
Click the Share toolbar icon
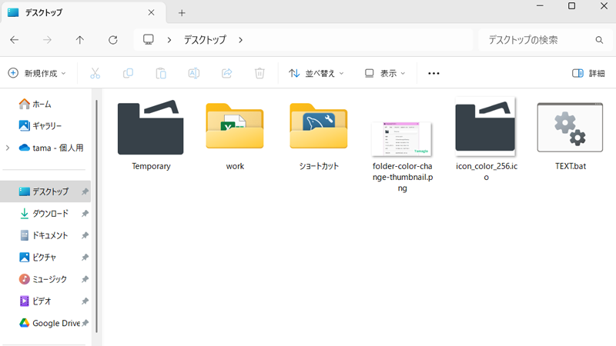(226, 73)
